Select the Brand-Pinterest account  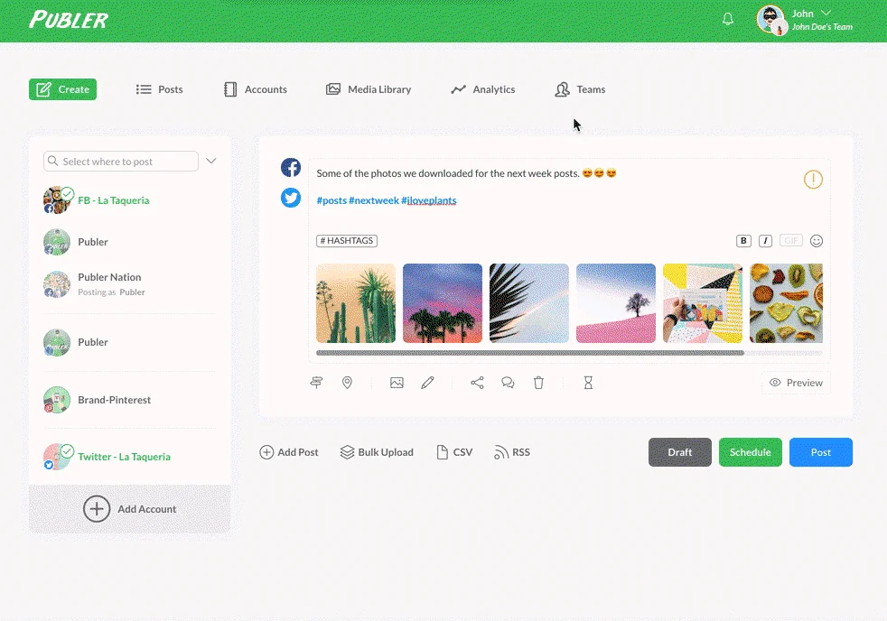click(x=113, y=400)
